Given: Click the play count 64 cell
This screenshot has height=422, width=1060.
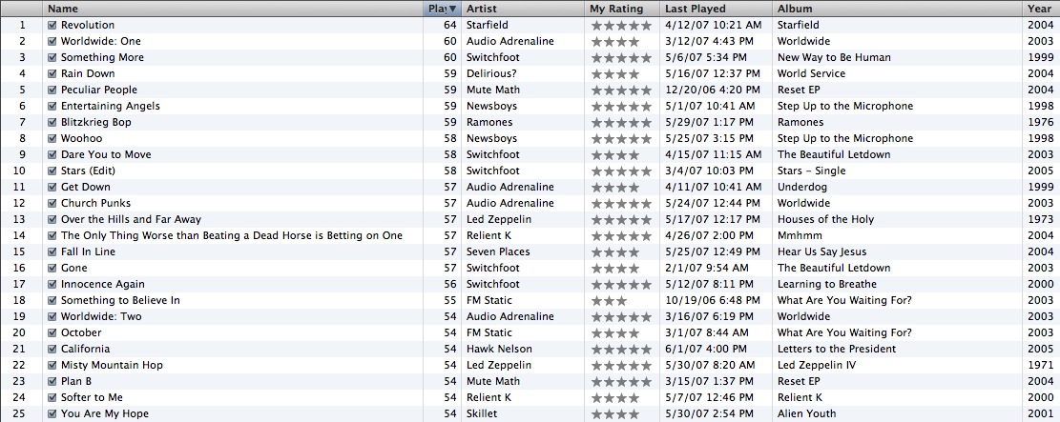Looking at the screenshot, I should coord(450,25).
